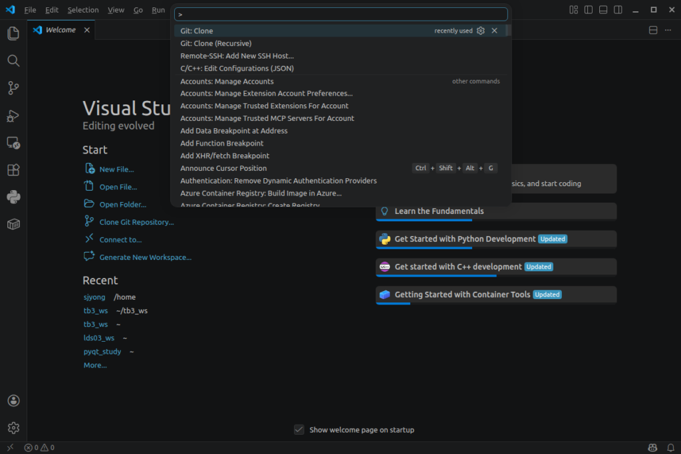Open editor More Actions ellipsis

(668, 30)
